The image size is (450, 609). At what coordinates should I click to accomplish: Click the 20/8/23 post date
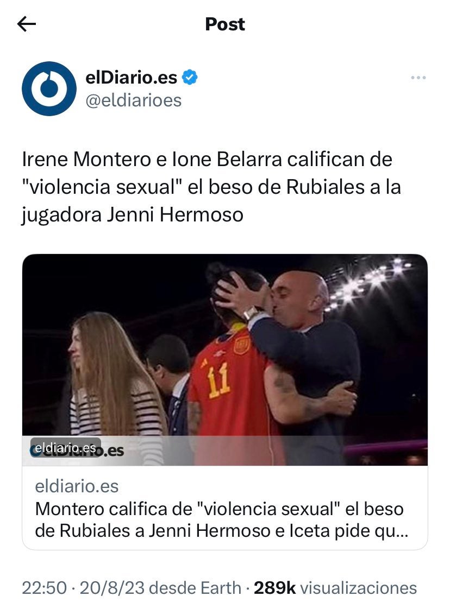tap(112, 588)
